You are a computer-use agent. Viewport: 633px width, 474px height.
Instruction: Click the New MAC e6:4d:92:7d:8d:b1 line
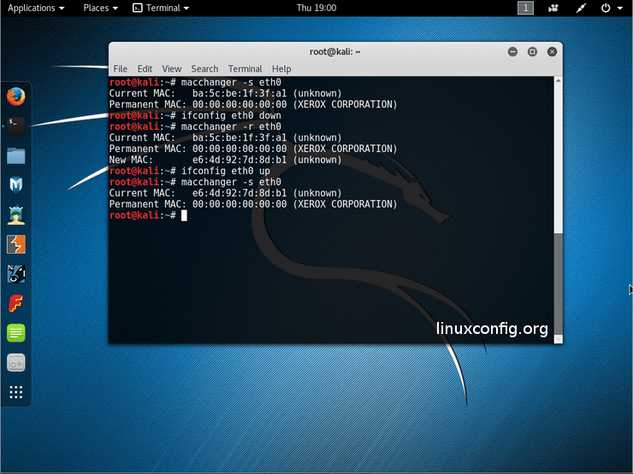pos(225,160)
